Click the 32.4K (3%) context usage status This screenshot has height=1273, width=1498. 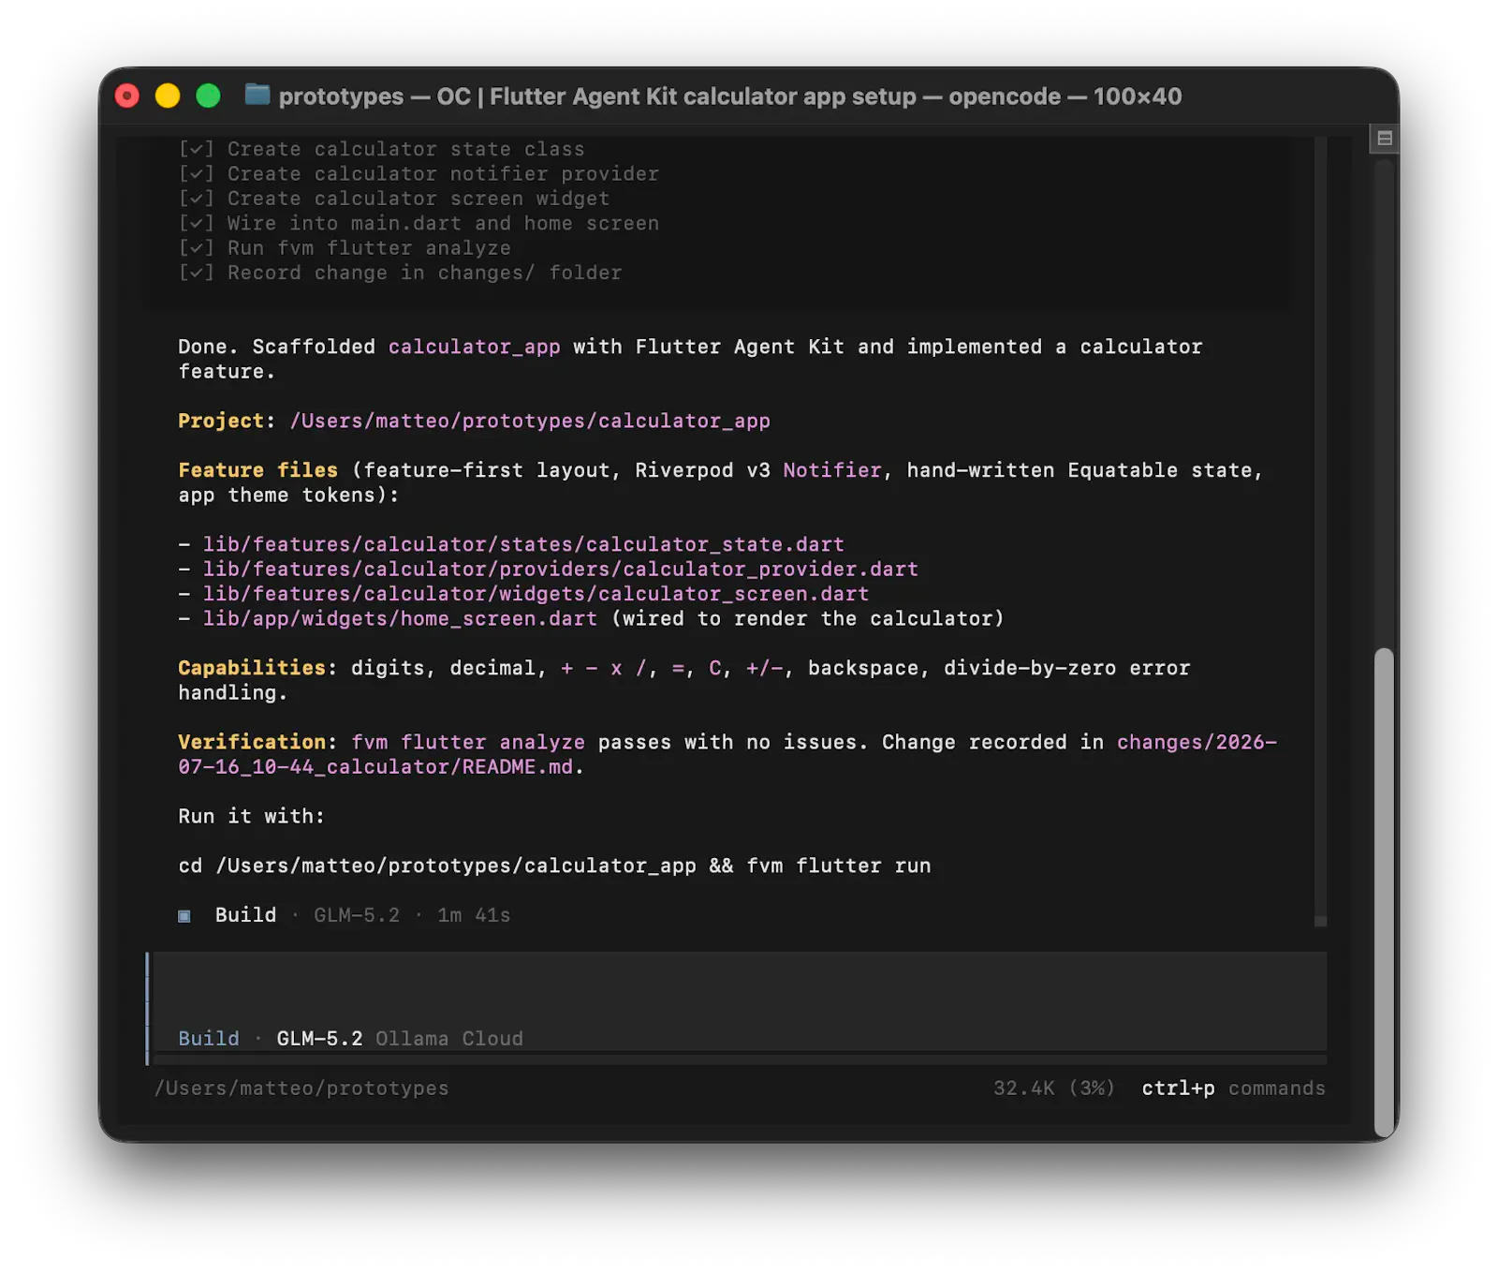1054,1088
